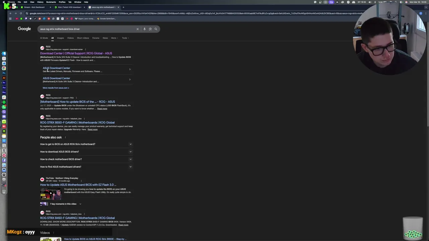Open Discord from the dock
Viewport: 429px width, 241px height.
click(4, 116)
